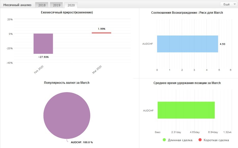Click the 4.63day axis tick label

click(195, 132)
